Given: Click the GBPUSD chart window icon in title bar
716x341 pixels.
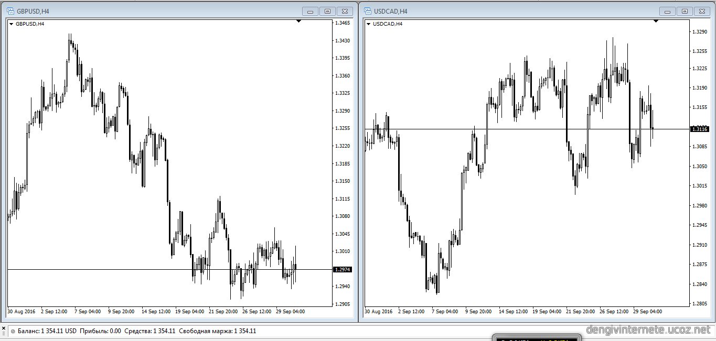Looking at the screenshot, I should point(10,11).
